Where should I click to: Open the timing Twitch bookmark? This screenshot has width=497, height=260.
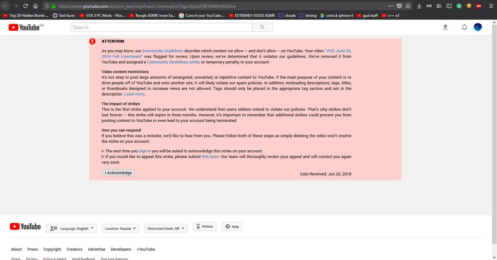point(308,15)
